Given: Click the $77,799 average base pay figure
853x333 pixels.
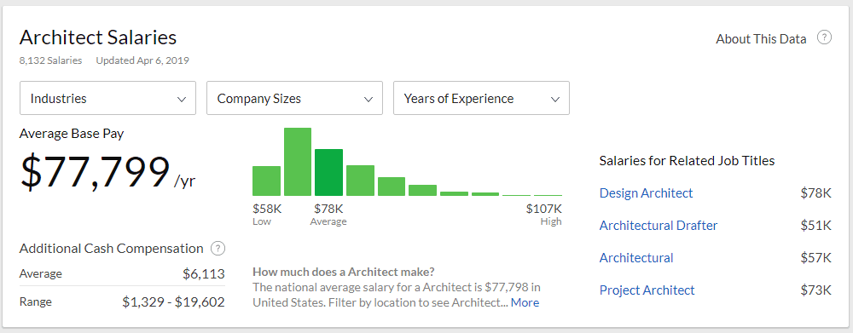Looking at the screenshot, I should (95, 173).
